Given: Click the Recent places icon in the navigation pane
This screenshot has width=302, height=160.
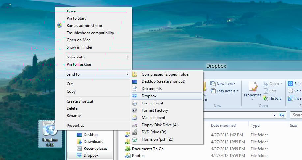Looking at the screenshot, I should pyautogui.click(x=79, y=149).
